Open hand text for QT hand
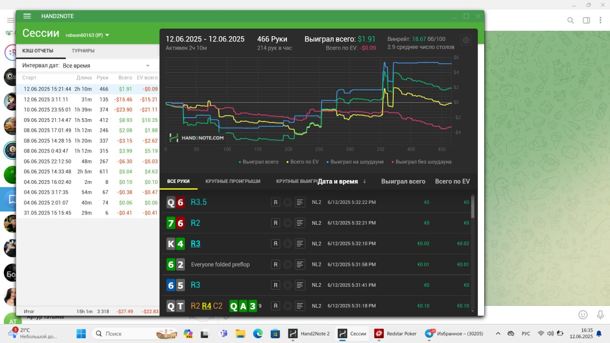Viewport: 610px width, 343px height. [300, 306]
